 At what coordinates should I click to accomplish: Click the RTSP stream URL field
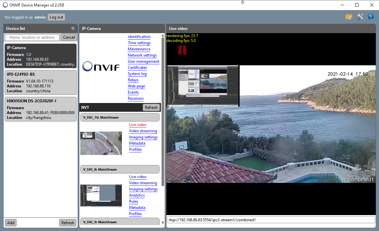click(271, 220)
